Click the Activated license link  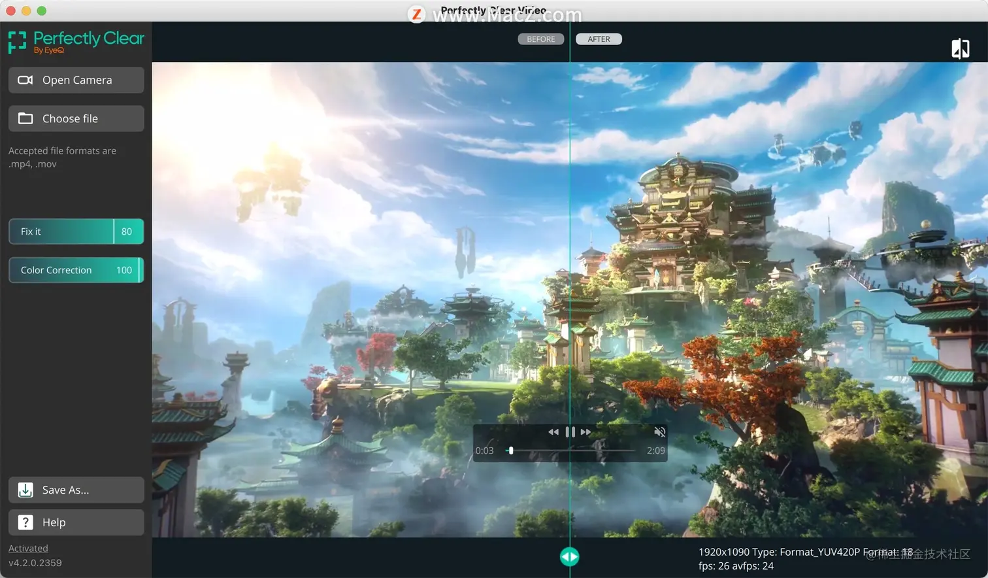(28, 548)
